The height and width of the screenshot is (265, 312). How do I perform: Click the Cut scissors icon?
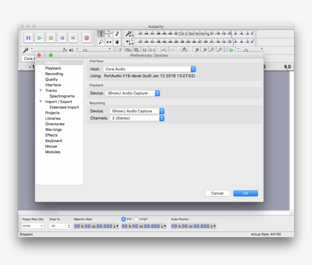click(x=120, y=50)
